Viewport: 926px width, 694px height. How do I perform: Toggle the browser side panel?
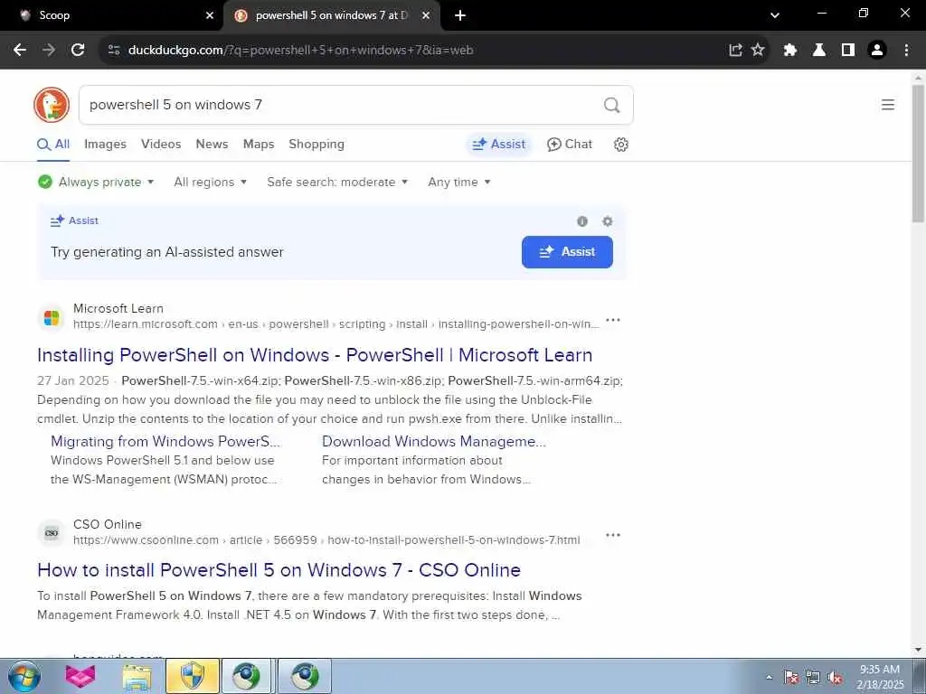click(x=848, y=51)
